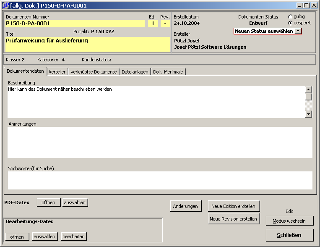Switch to the Verteiler tab
This screenshot has width=320, height=247.
point(57,72)
